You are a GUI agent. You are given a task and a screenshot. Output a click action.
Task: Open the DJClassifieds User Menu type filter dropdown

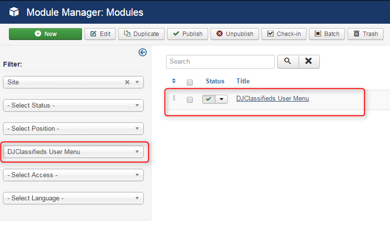[x=73, y=152]
